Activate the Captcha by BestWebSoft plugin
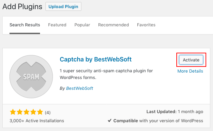The height and width of the screenshot is (131, 213). tap(191, 60)
